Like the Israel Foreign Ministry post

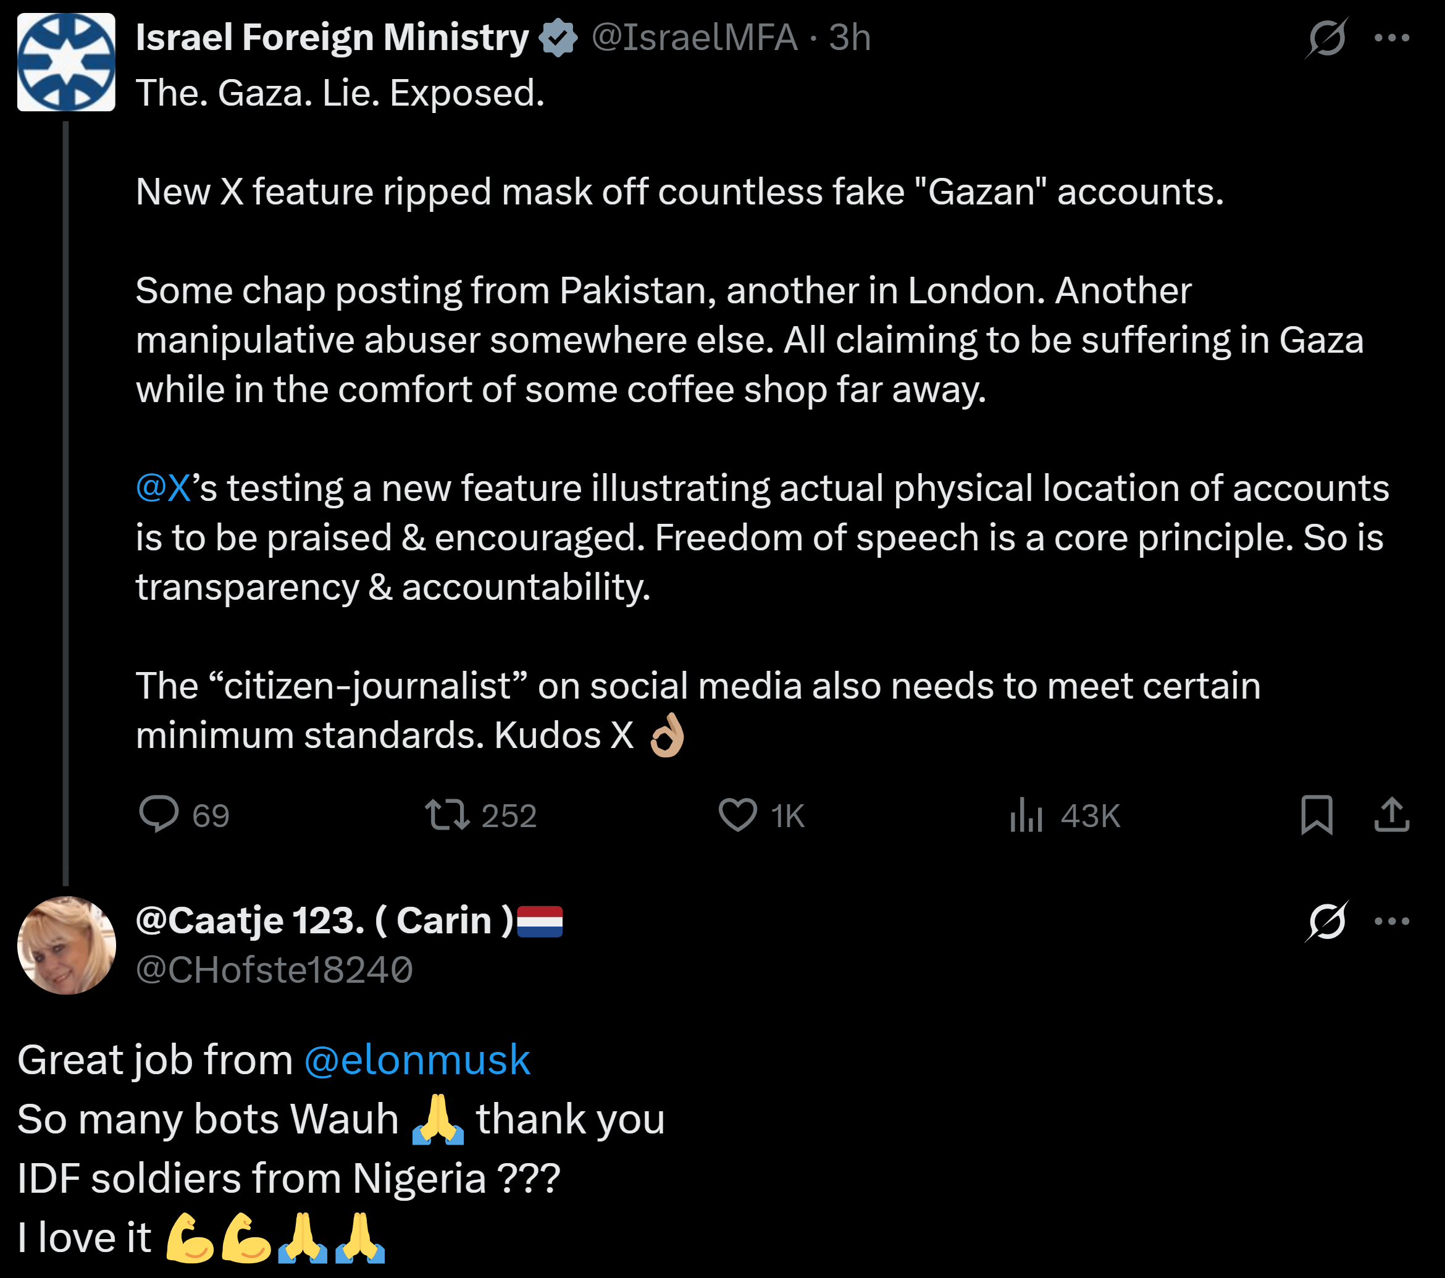tap(737, 815)
